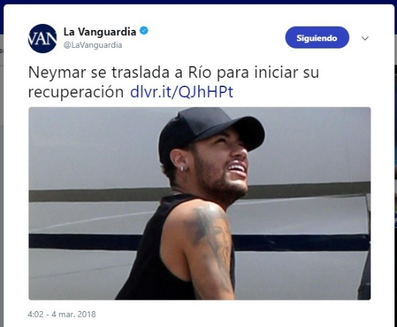The width and height of the screenshot is (397, 327).
Task: Click the tweet text about Neymar
Action: click(173, 82)
